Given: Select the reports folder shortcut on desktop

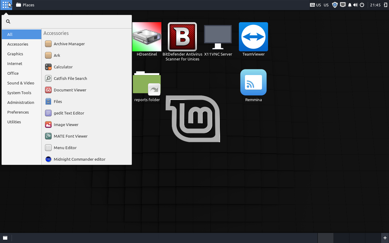Looking at the screenshot, I should point(147,86).
